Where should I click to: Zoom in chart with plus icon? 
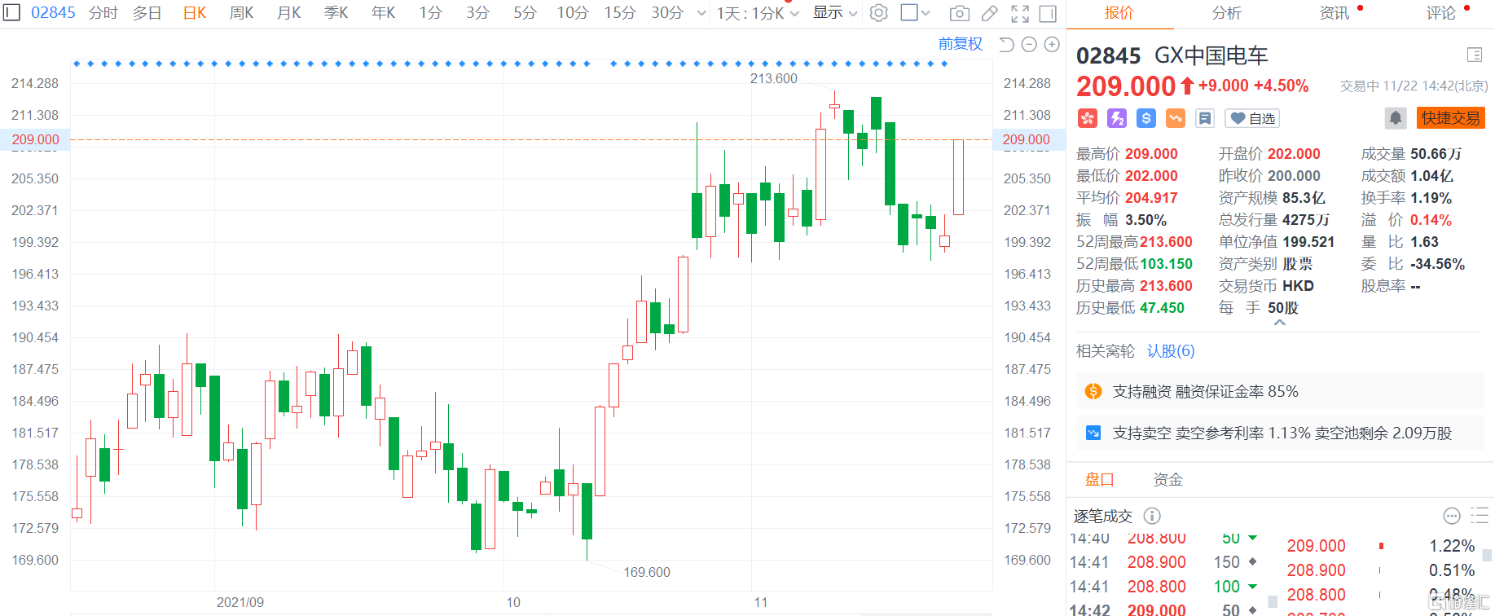click(x=1052, y=45)
